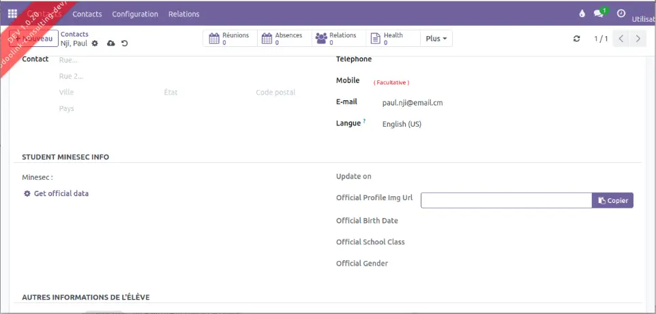Go to the previous record arrow

(x=621, y=39)
